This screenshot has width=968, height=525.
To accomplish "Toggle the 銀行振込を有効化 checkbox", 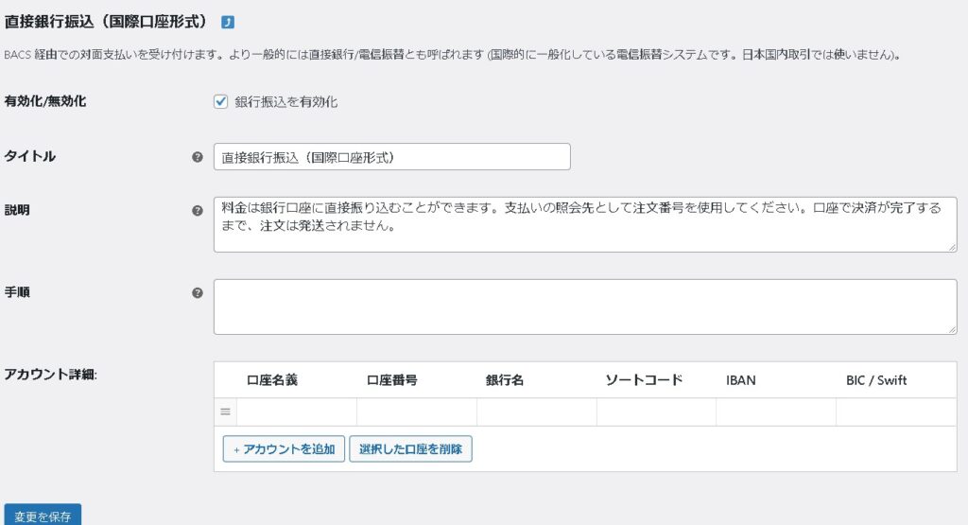I will [x=221, y=101].
